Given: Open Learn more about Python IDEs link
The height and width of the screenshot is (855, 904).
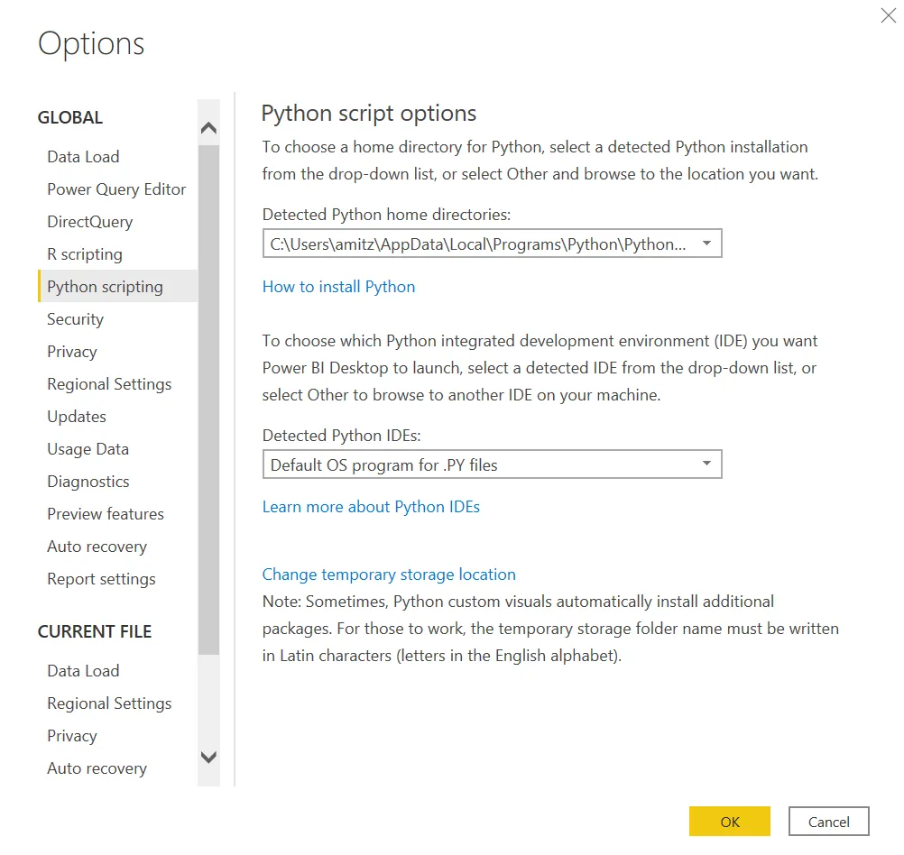Looking at the screenshot, I should 371,507.
